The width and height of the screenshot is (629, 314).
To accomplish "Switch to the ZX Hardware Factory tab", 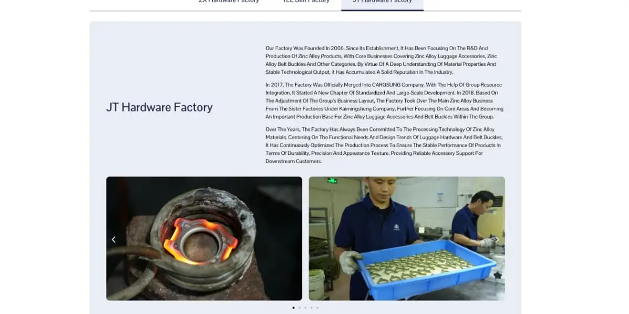I will pyautogui.click(x=229, y=2).
